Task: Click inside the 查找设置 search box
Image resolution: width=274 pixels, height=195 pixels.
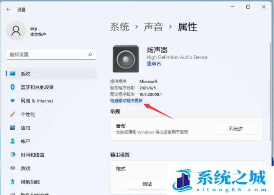Action: (x=45, y=54)
